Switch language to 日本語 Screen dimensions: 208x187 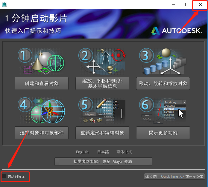tap(103, 152)
